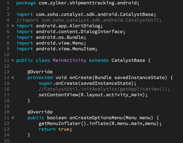
Task: Click android.view.MenuItem import text
Action: pos(67,49)
